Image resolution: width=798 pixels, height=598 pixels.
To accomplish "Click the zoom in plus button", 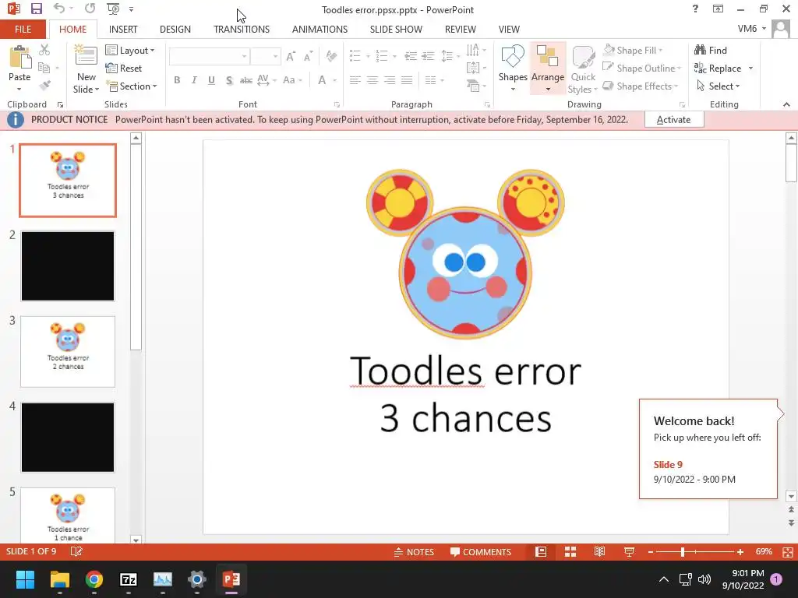I will (740, 552).
